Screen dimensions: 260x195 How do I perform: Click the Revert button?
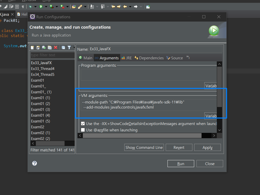[x=179, y=147]
